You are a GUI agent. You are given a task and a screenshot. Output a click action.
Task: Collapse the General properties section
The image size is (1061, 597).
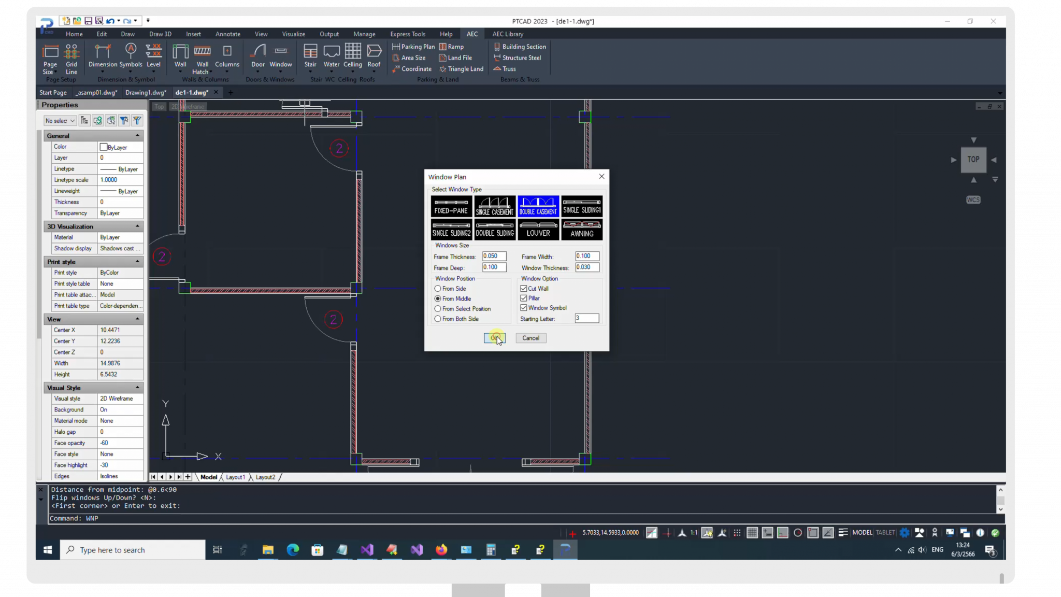(x=137, y=136)
